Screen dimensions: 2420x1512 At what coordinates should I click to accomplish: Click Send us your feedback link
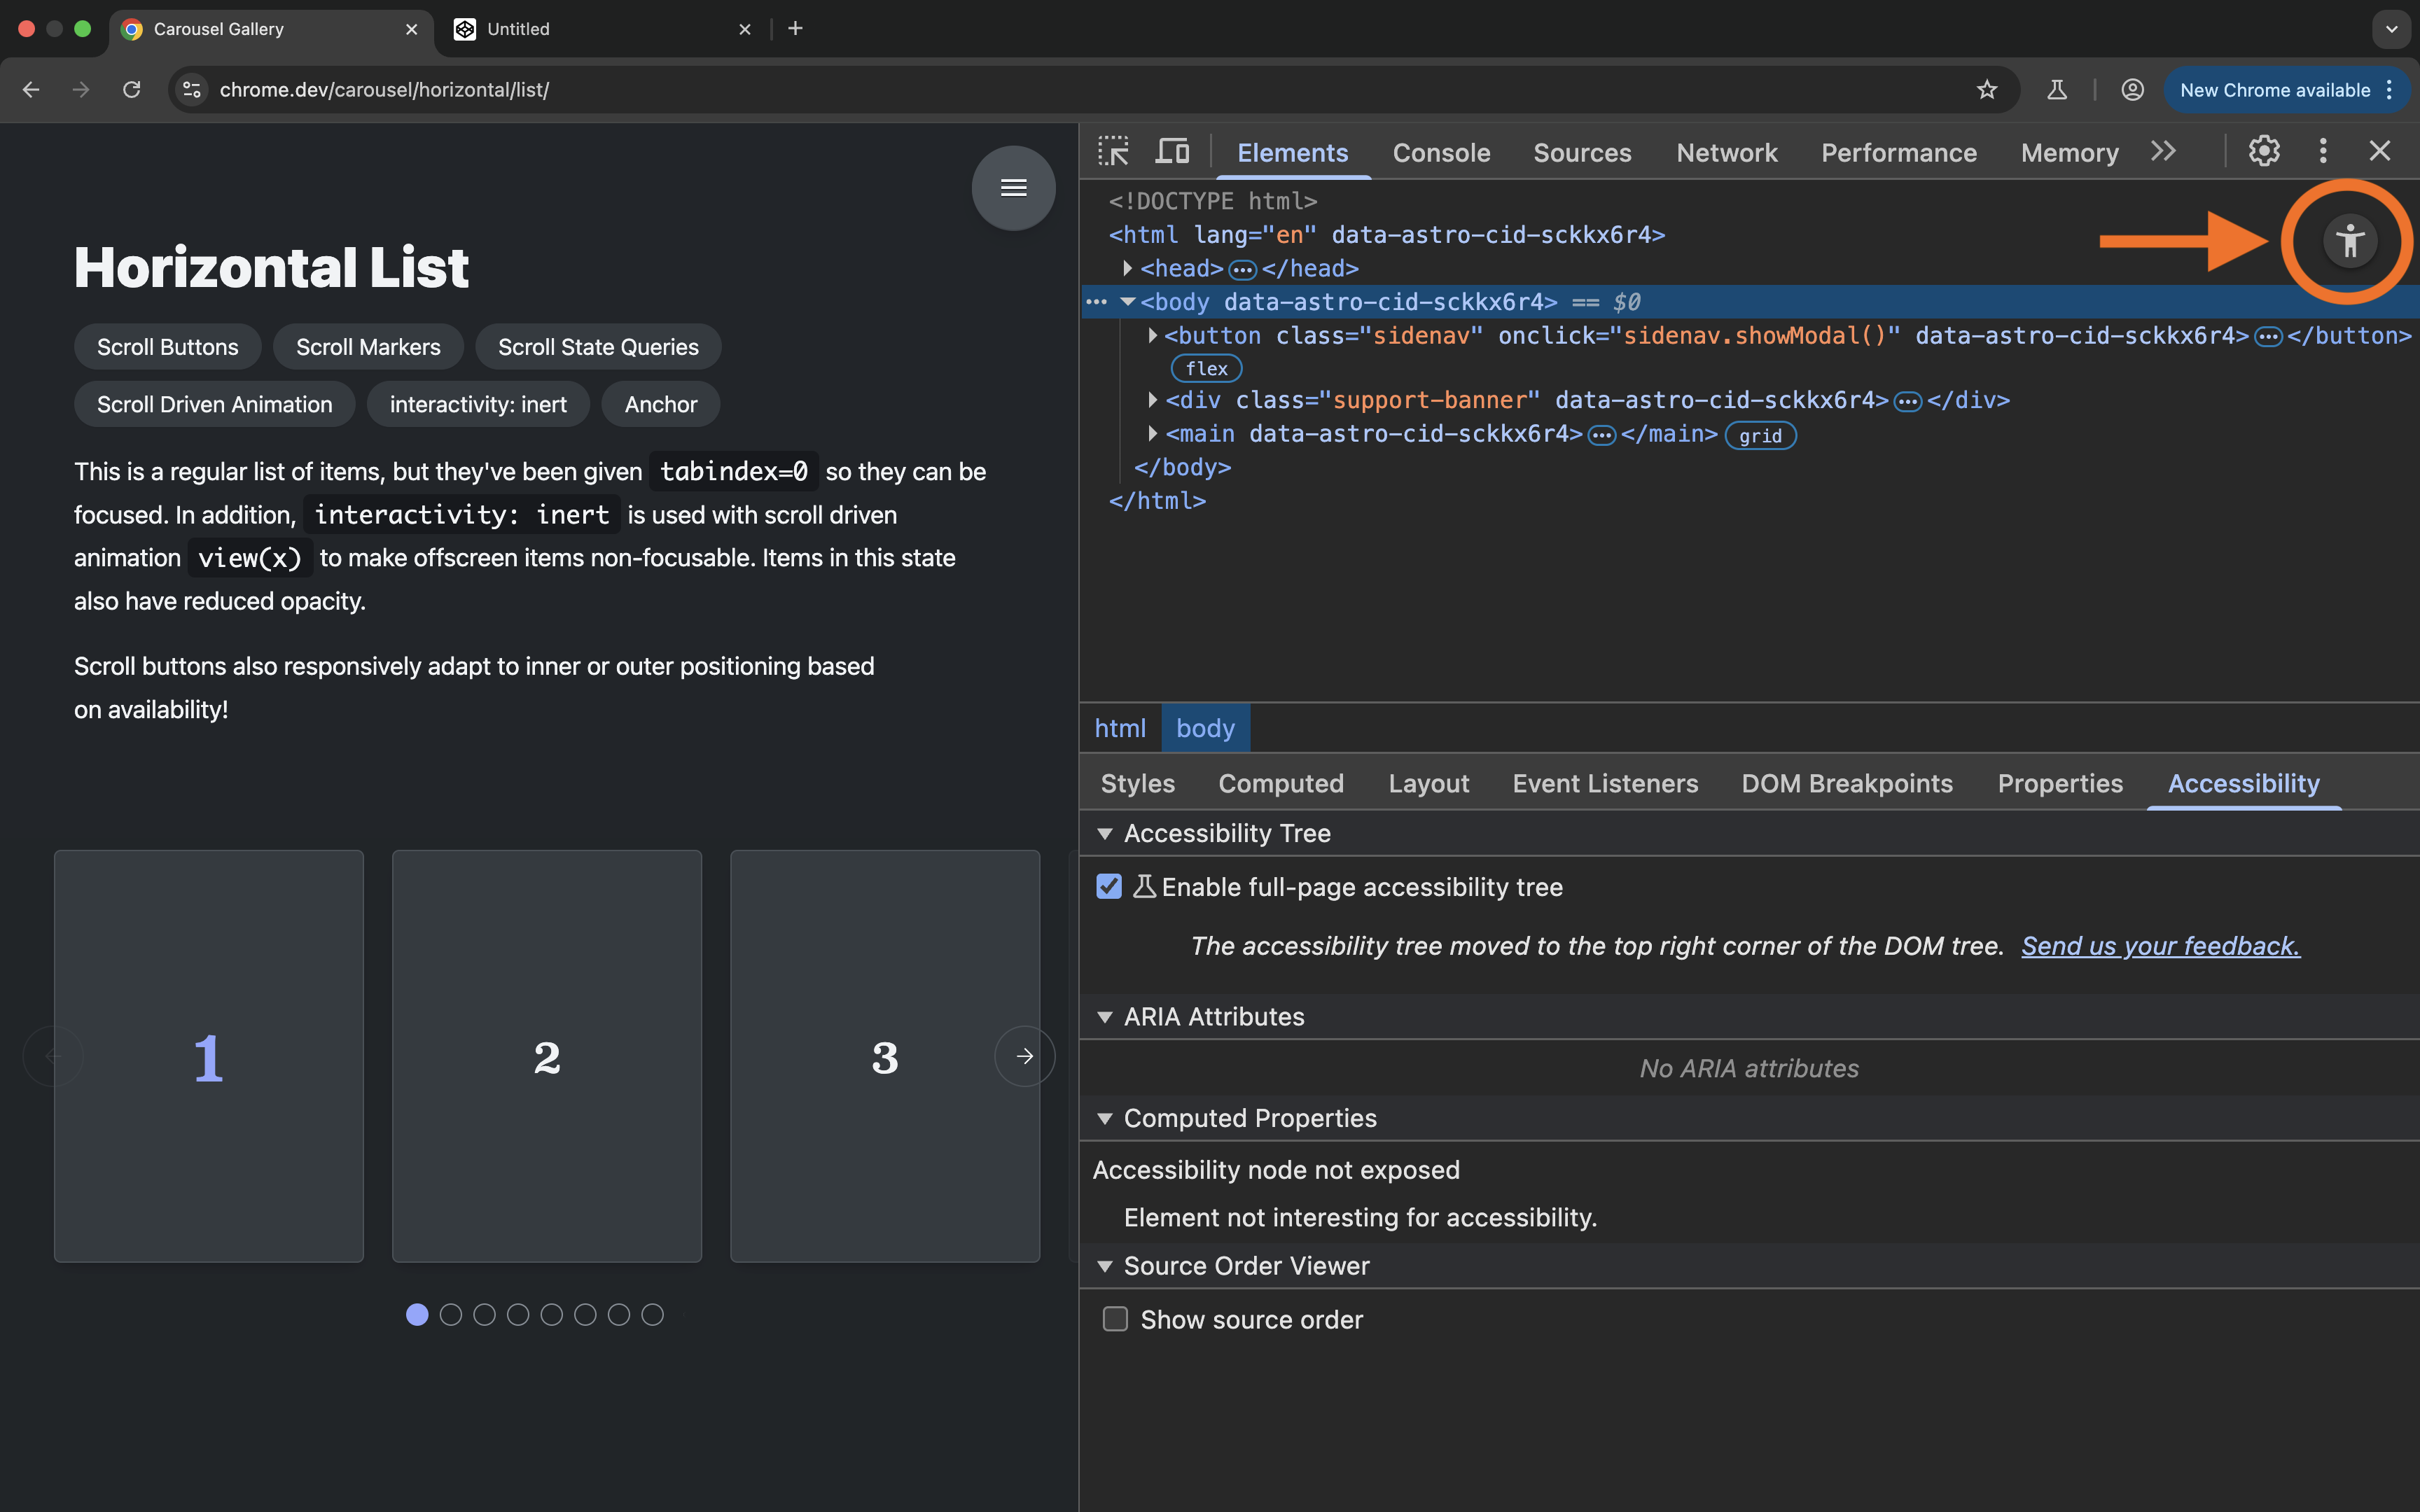[x=2160, y=946]
